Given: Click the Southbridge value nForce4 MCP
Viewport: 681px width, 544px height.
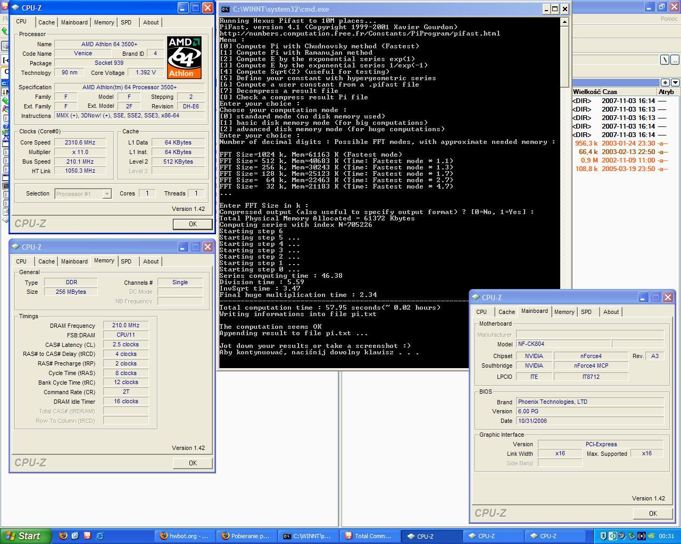Looking at the screenshot, I should click(591, 366).
